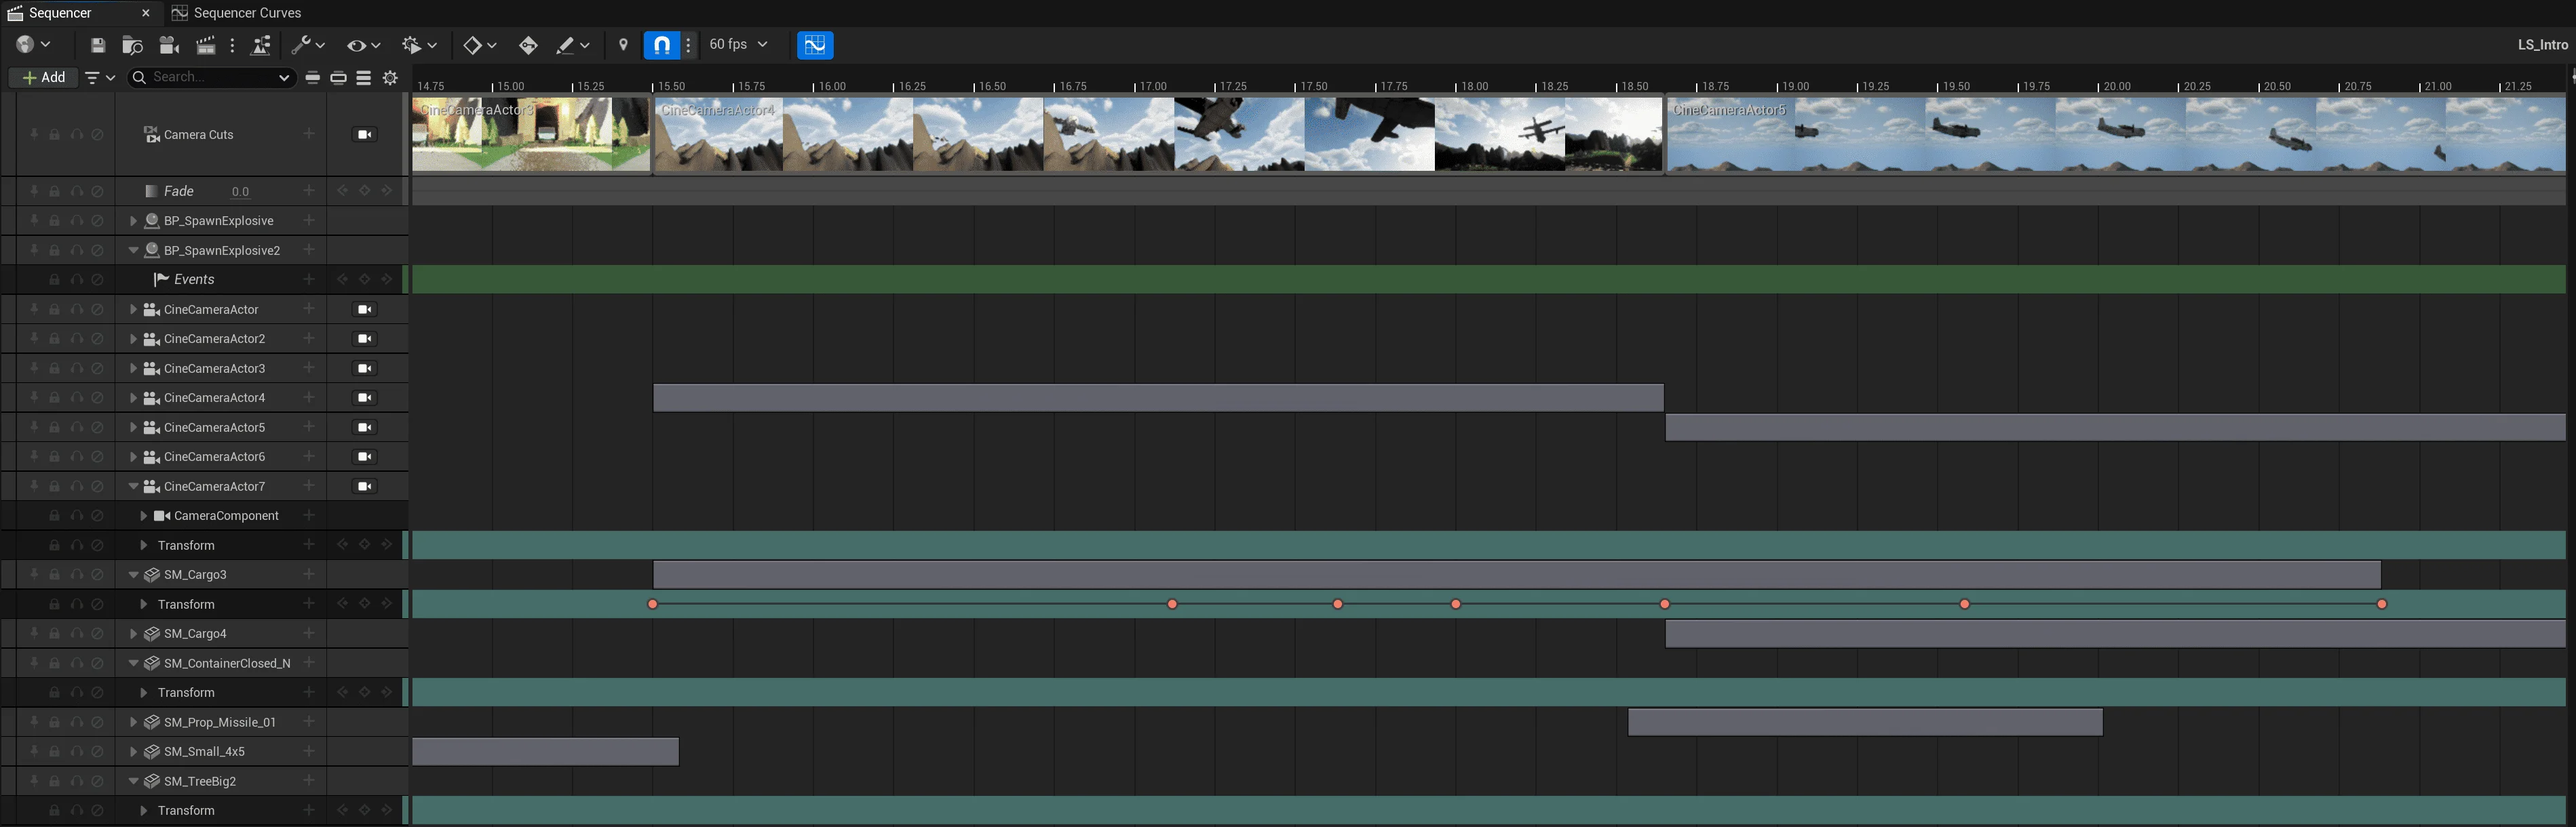The image size is (2576, 827).
Task: Select first keyframe on SM_Cargo3 Transform
Action: [653, 604]
